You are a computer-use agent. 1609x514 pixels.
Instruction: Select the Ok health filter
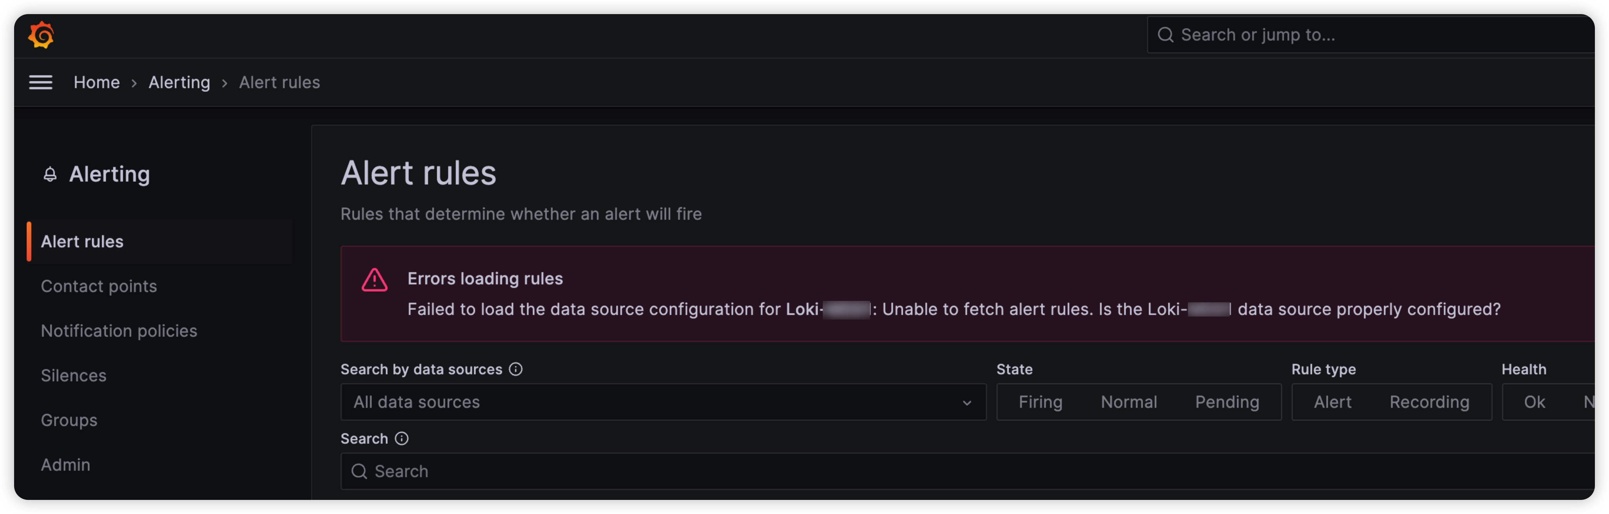(1534, 402)
